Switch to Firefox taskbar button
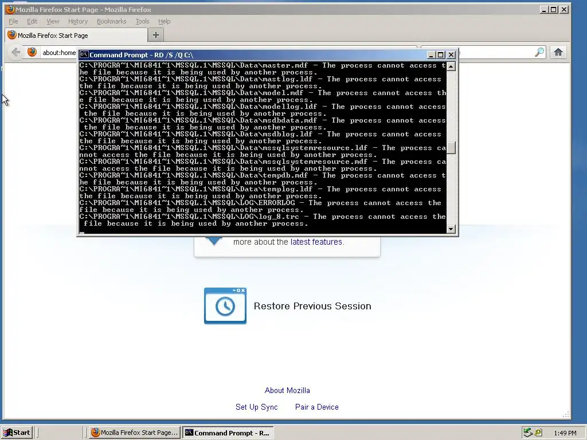 [x=135, y=433]
